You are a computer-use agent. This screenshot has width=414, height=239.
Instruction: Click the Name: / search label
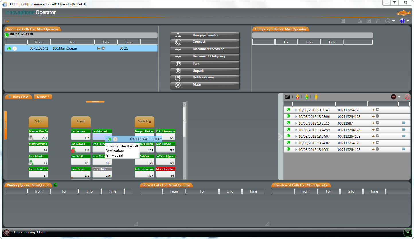tap(43, 97)
